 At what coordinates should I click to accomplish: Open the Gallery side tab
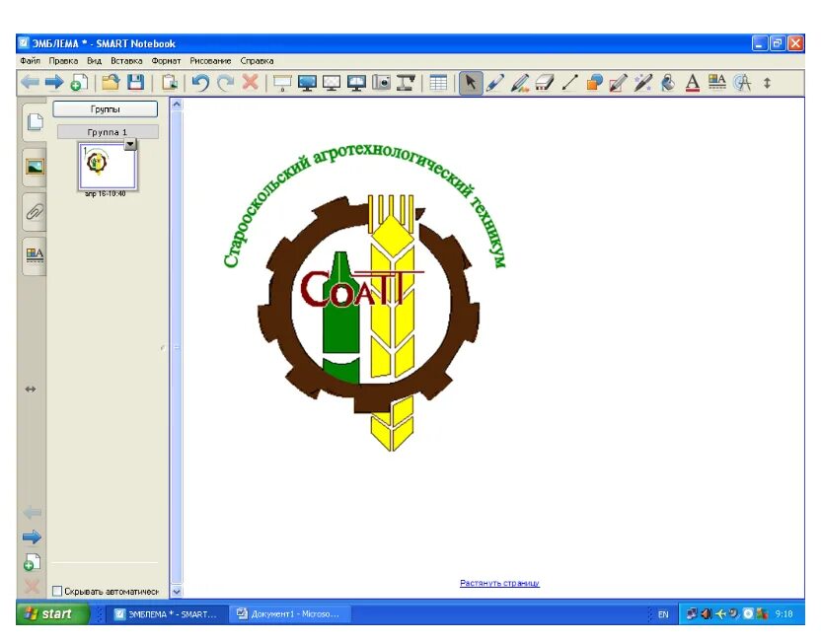(35, 167)
